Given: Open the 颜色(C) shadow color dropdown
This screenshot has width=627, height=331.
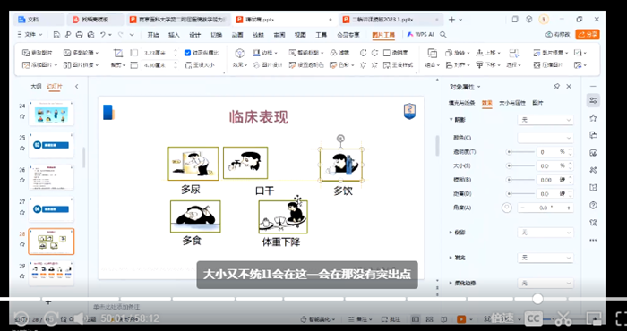Looking at the screenshot, I should coord(545,138).
